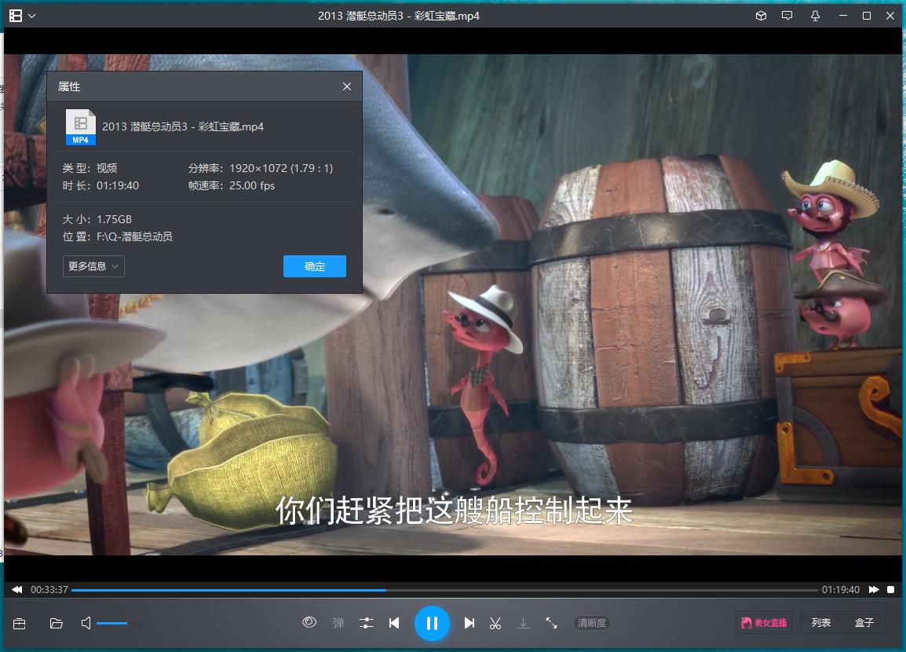Screen dimensions: 906x652
Task: Click the total time 01:19:40 beside the progress bar
Action: coord(841,590)
